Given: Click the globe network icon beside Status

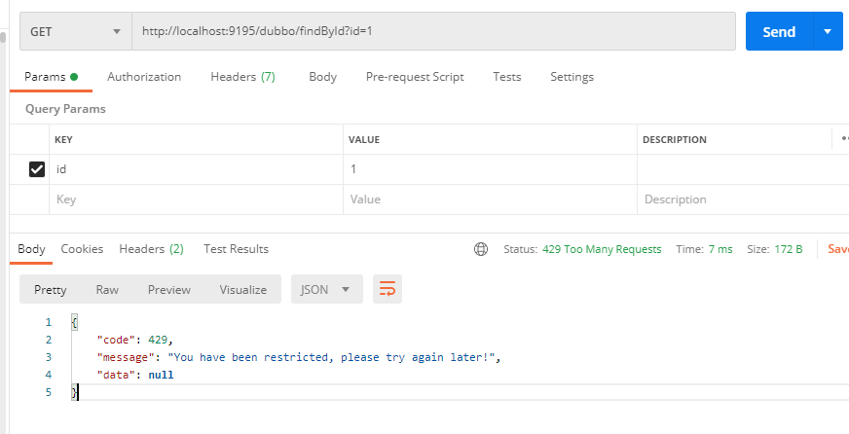Looking at the screenshot, I should [x=481, y=249].
